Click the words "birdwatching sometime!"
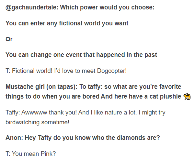Image resolution: width=195 pixels, height=161 pixels. tap(38, 122)
